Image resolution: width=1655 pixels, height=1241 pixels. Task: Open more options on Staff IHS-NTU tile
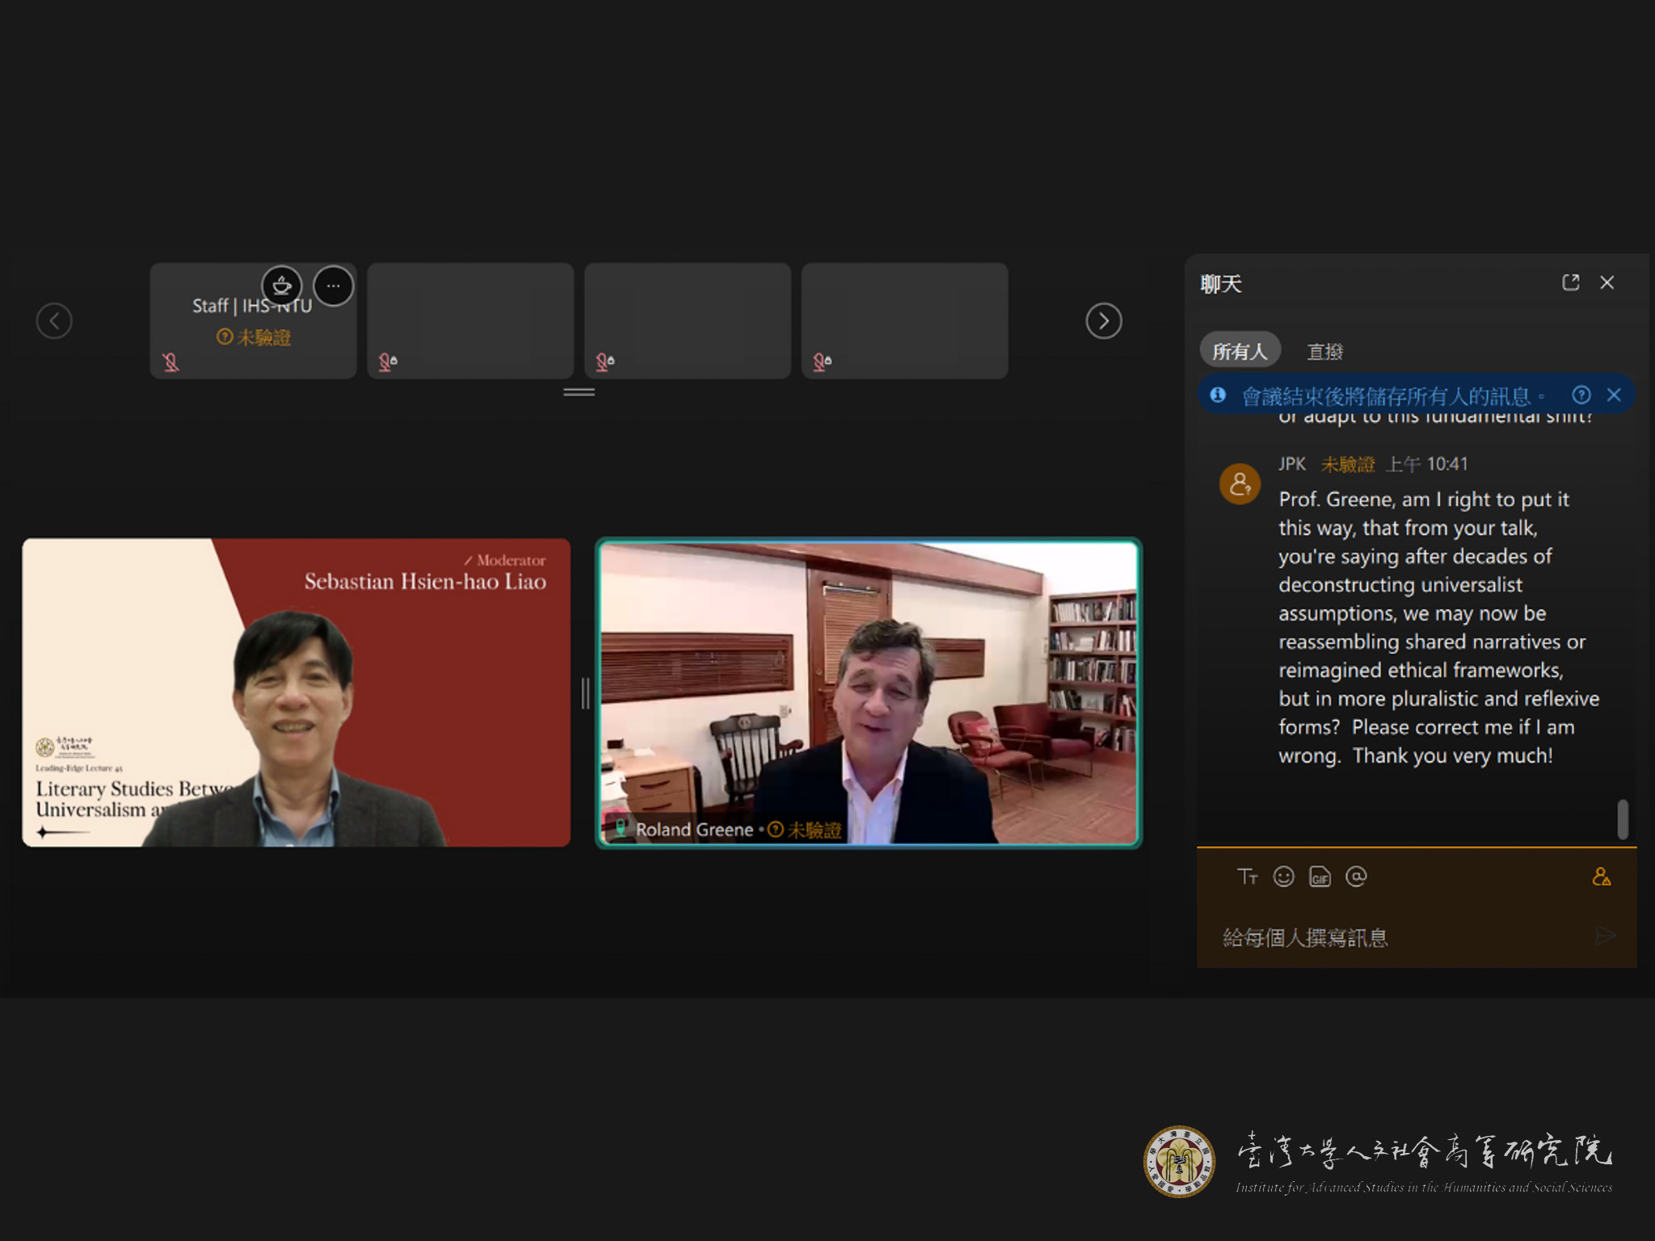tap(333, 286)
